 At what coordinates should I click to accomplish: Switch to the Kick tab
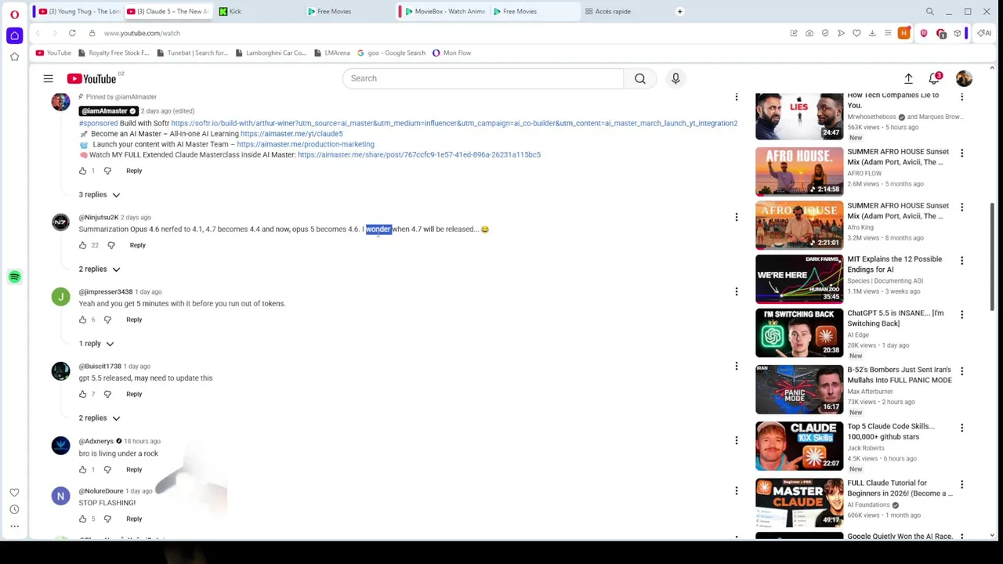pos(259,12)
